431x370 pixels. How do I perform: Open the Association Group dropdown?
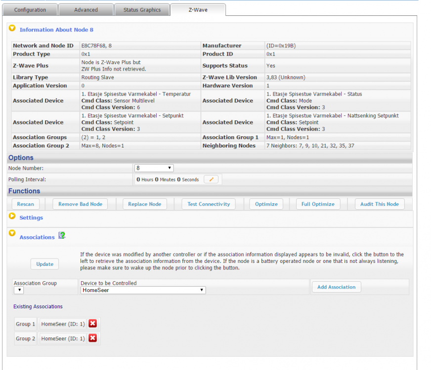[18, 290]
